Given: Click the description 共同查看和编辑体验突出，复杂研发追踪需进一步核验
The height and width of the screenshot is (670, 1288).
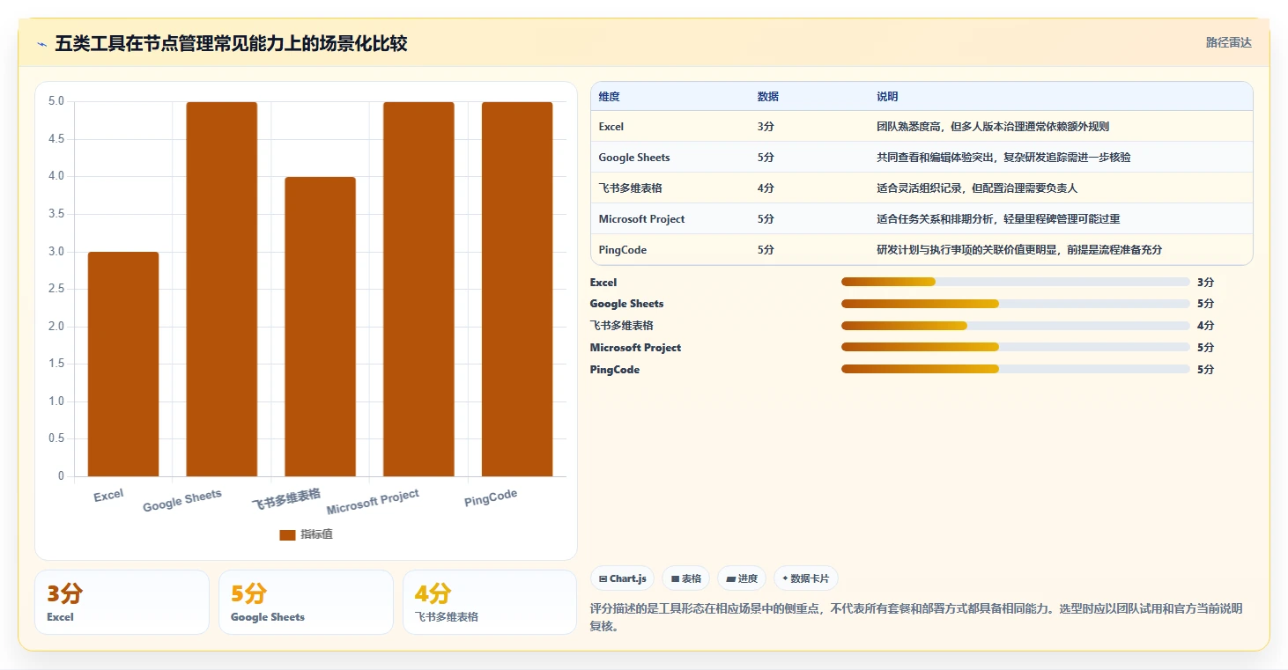Looking at the screenshot, I should pos(1003,158).
